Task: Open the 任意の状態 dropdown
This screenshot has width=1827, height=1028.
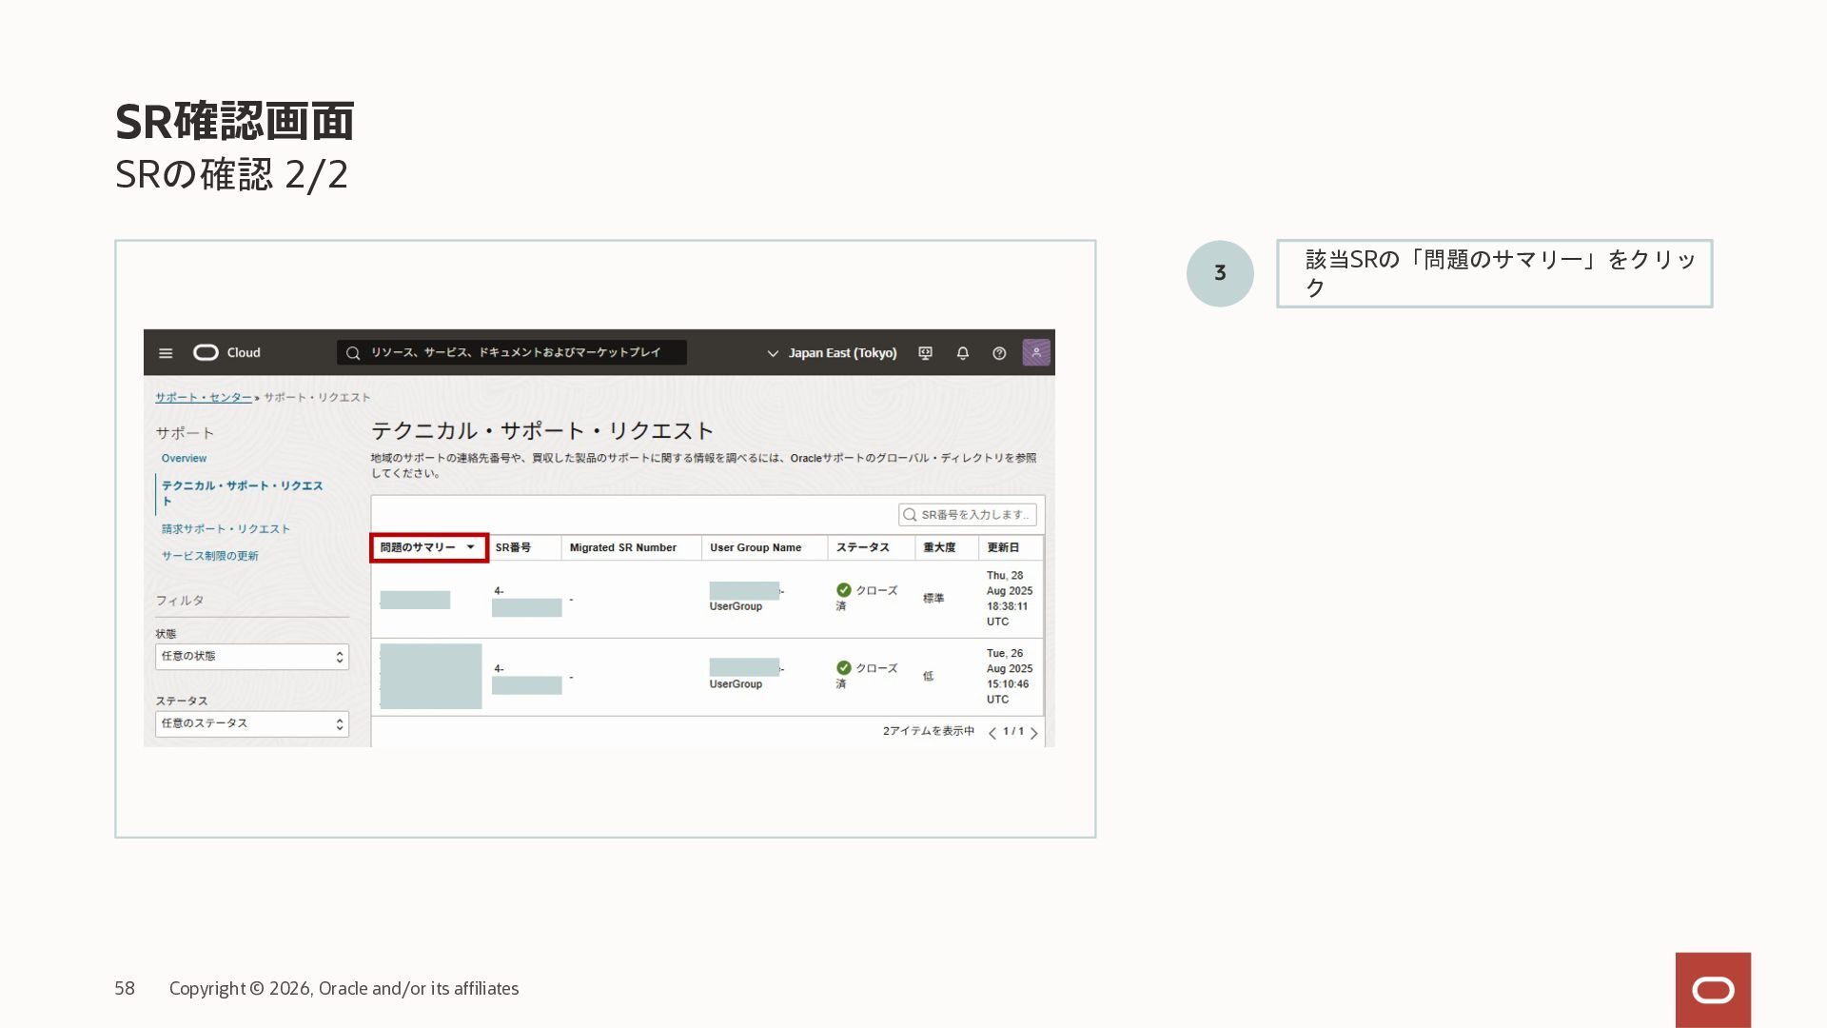Action: [x=252, y=657]
